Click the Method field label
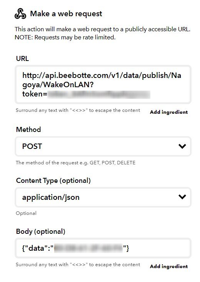Image resolution: width=200 pixels, height=282 pixels. tap(28, 130)
